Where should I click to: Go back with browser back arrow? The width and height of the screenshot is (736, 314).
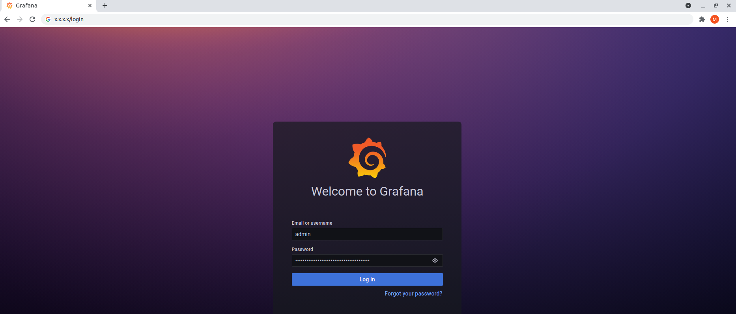click(x=7, y=19)
